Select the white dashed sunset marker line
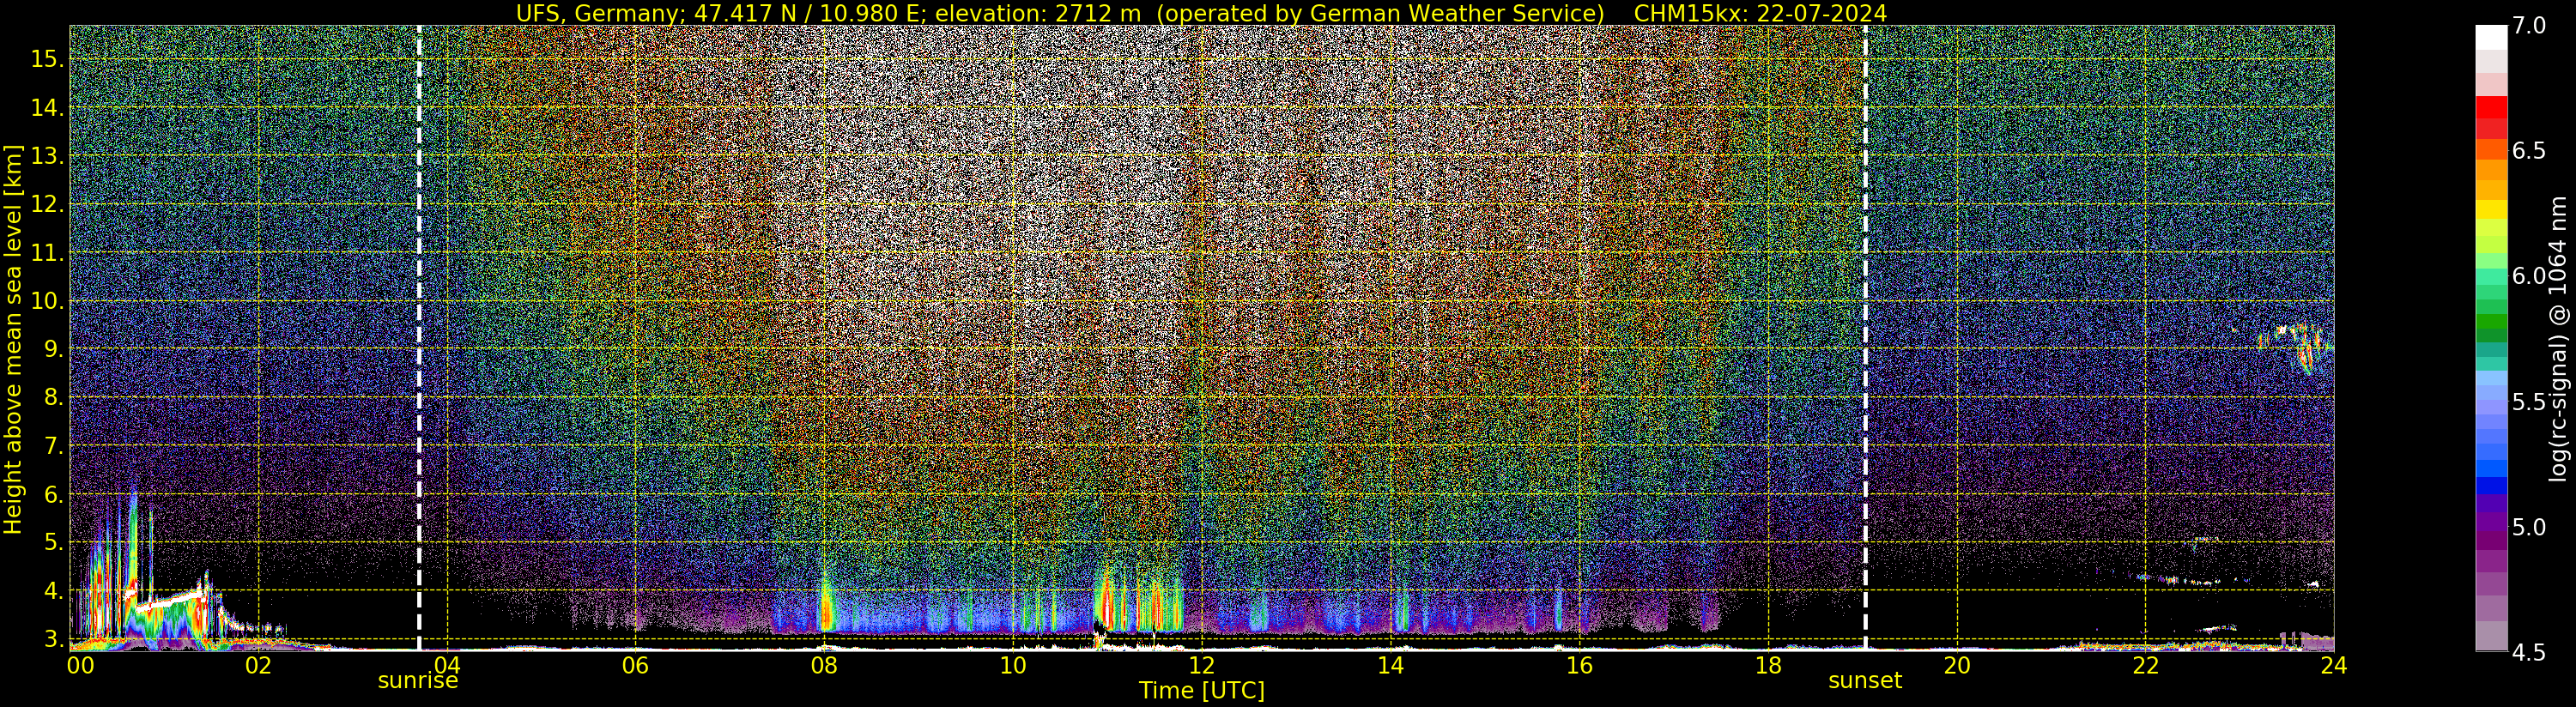This screenshot has width=2576, height=707. pos(1866,338)
